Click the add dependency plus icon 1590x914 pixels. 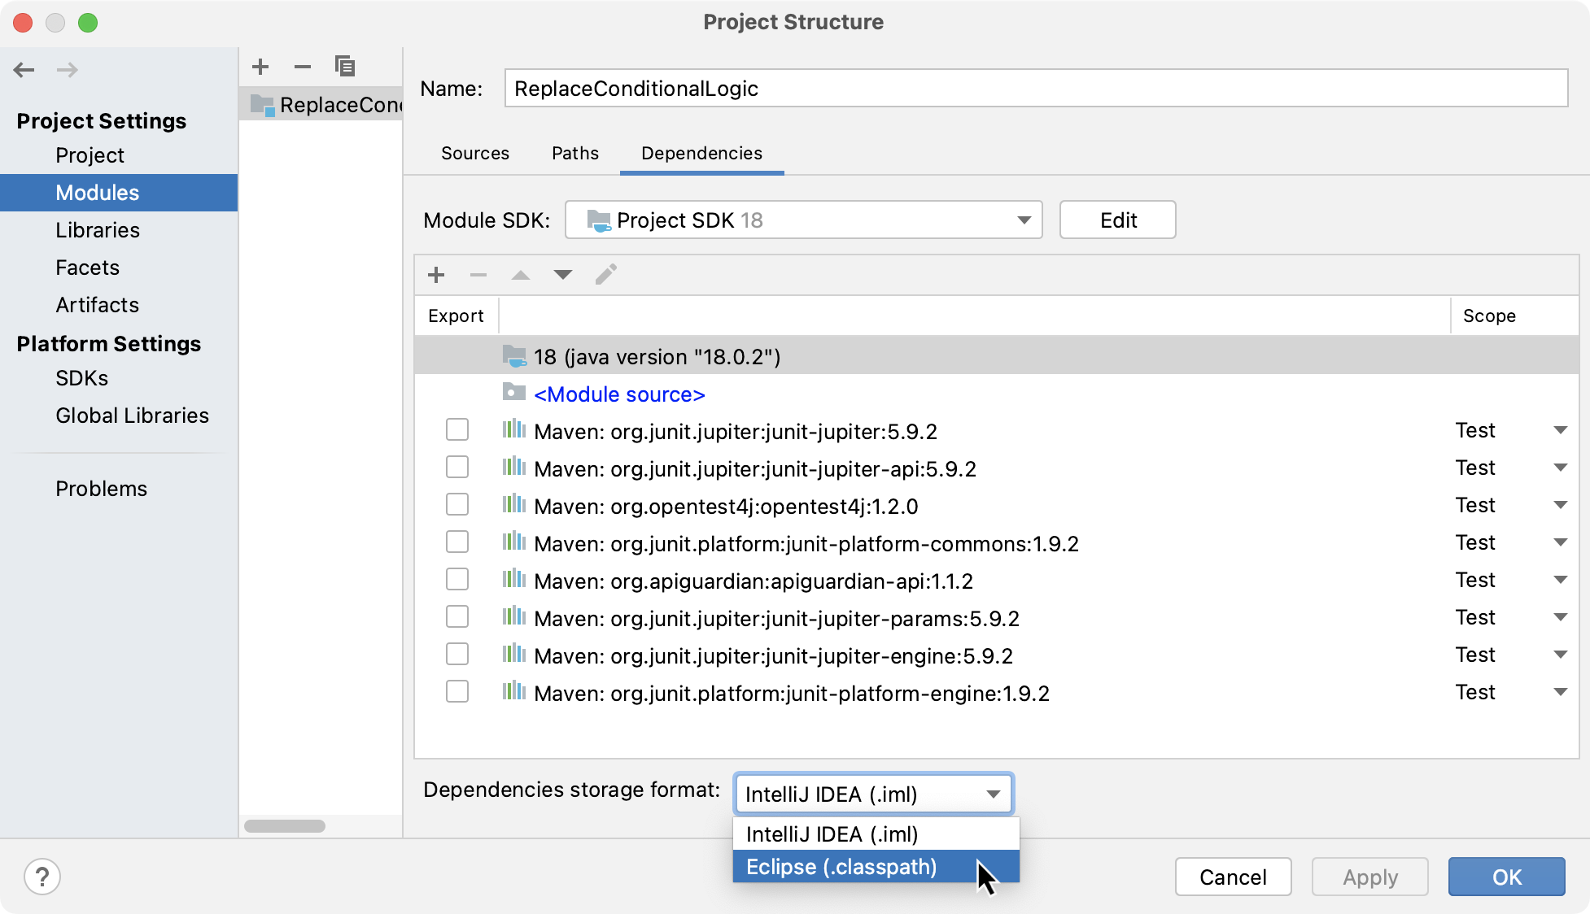[x=436, y=275]
